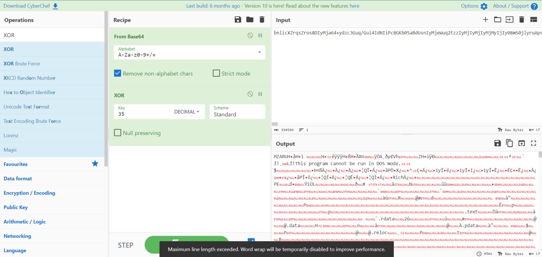Open the XOR Scheme dropdown
Image resolution: width=542 pixels, height=257 pixels.
click(x=237, y=112)
